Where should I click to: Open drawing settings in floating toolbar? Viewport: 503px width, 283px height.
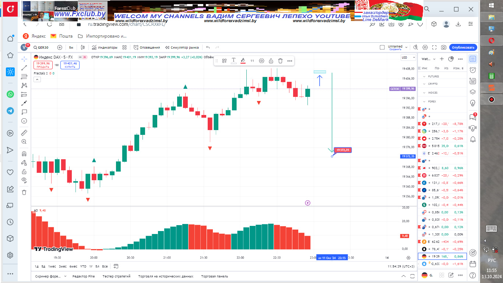coord(262,61)
